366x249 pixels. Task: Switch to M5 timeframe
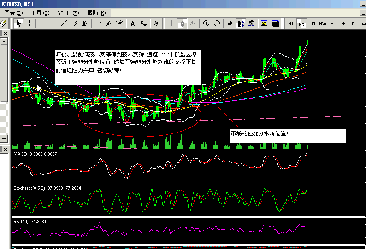pyautogui.click(x=301, y=23)
